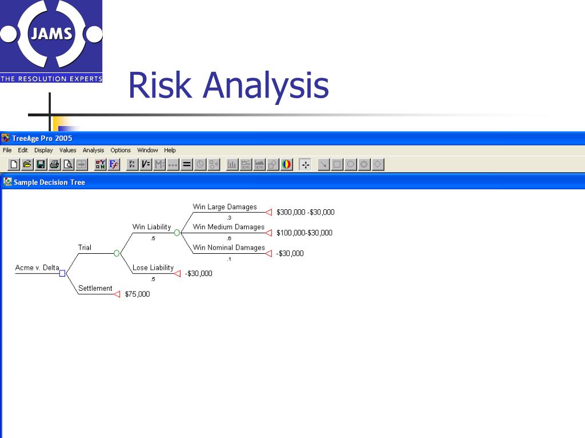Open the Values menu
The height and width of the screenshot is (438, 585).
(67, 150)
